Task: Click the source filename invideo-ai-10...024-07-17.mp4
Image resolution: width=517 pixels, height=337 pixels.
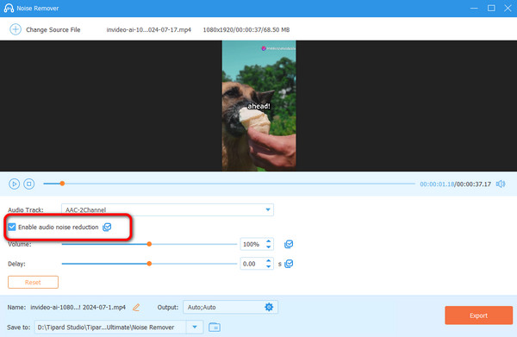Action: pyautogui.click(x=149, y=29)
